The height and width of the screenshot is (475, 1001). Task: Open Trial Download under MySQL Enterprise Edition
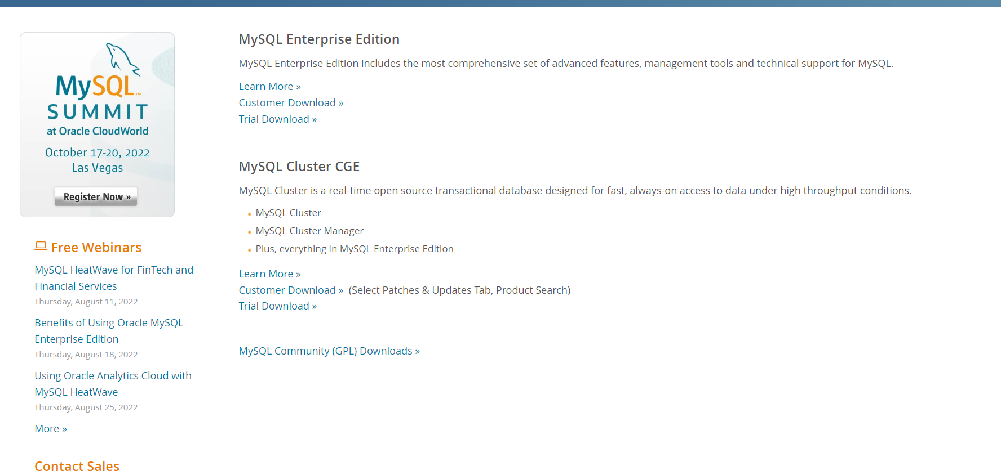pyautogui.click(x=278, y=119)
